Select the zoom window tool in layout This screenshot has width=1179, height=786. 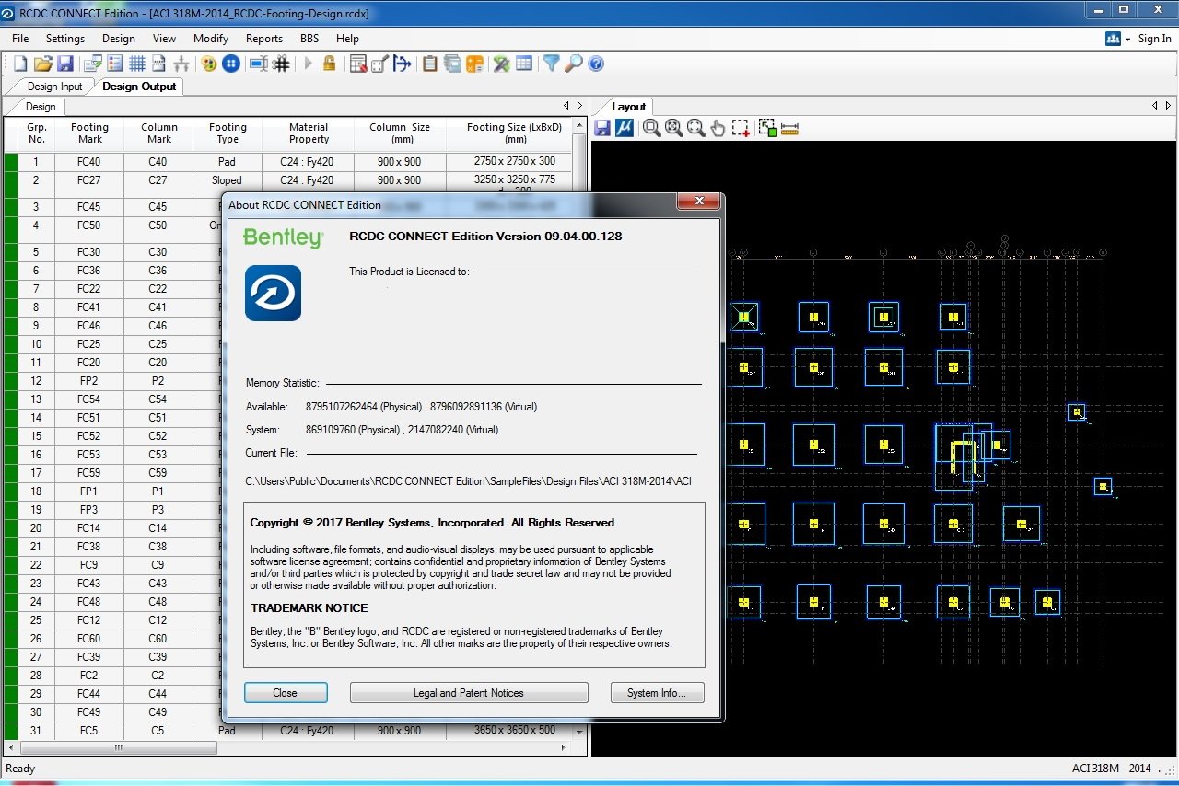[651, 128]
